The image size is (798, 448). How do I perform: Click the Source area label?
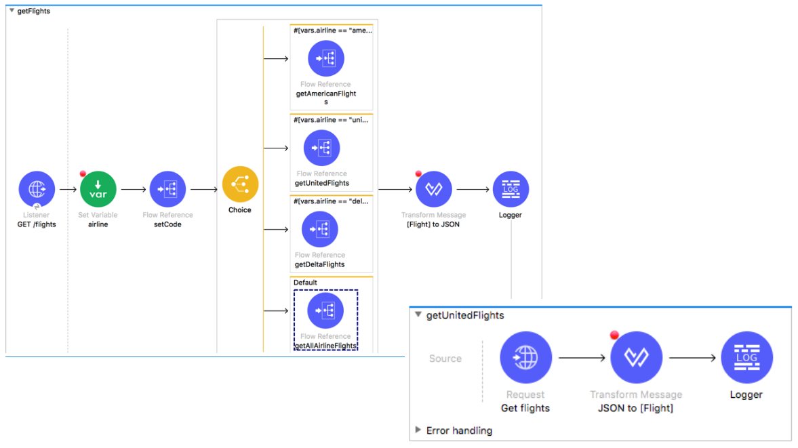pos(445,359)
